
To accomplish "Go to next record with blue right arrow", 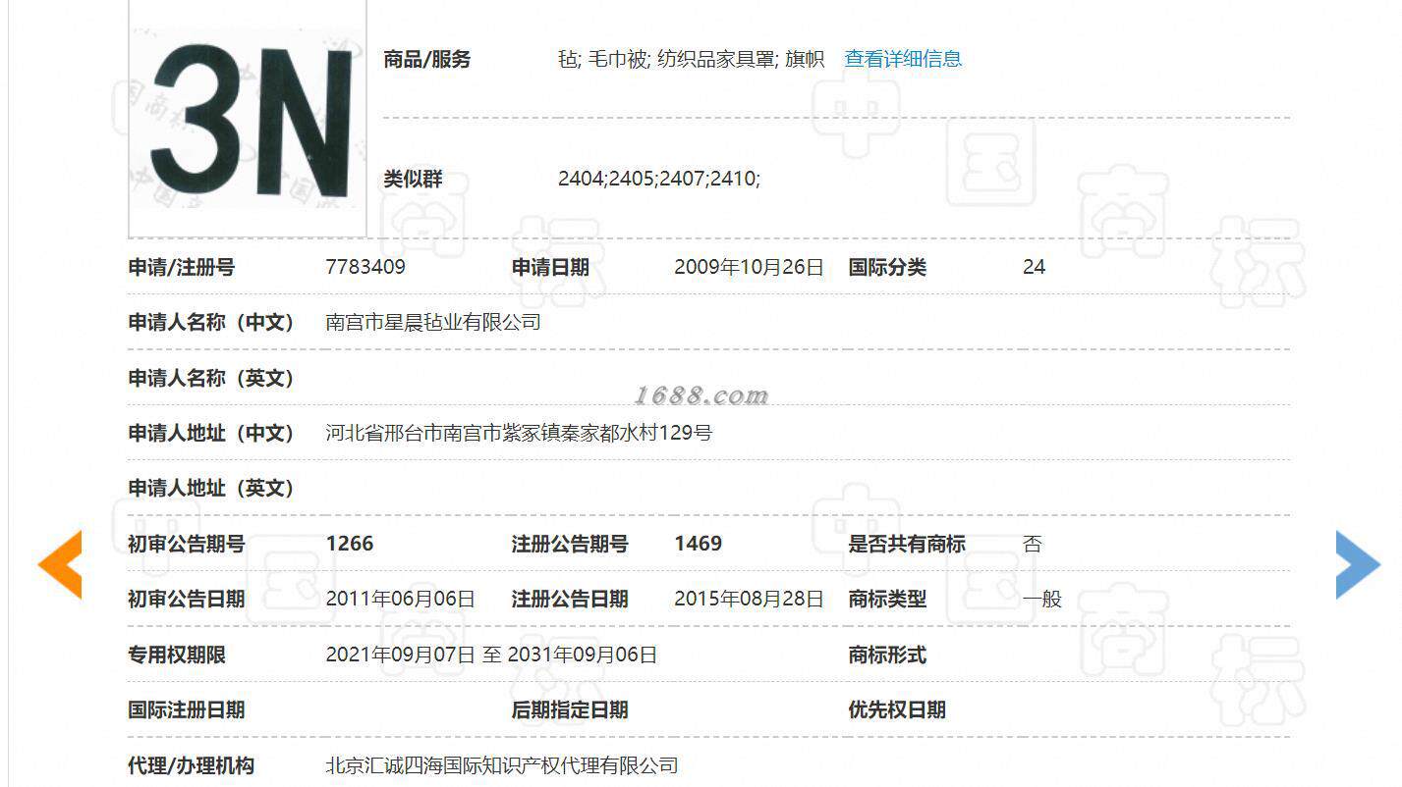I will (1358, 564).
